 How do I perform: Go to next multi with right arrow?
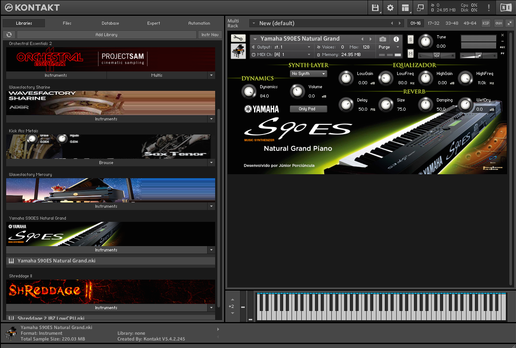[400, 23]
